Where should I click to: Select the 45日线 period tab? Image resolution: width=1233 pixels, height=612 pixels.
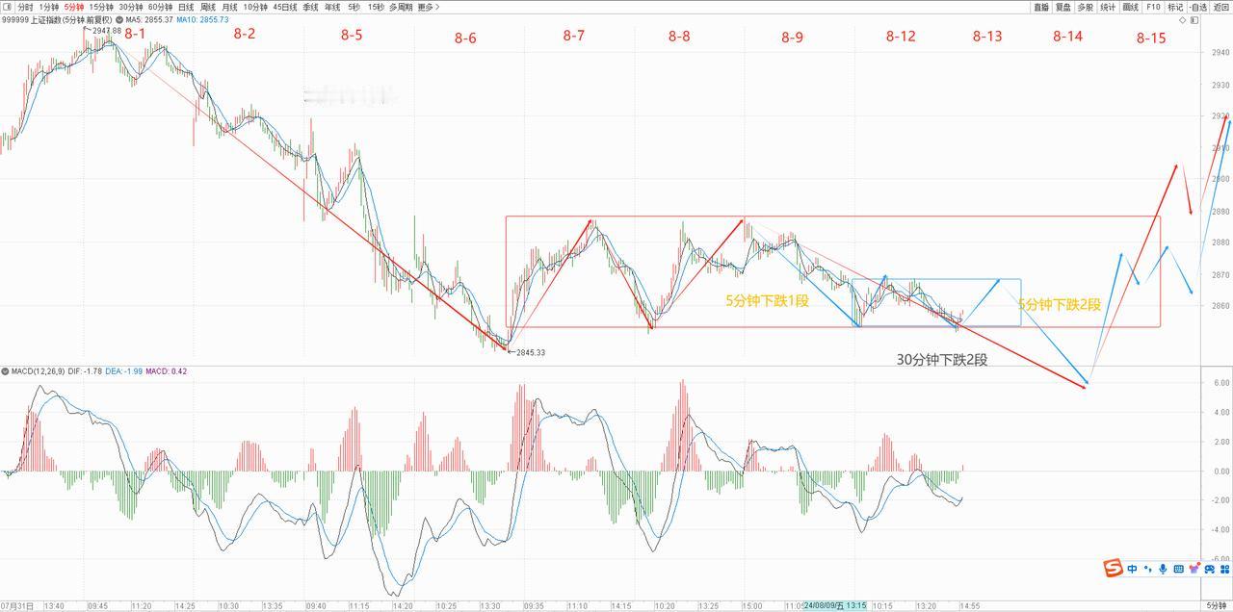click(284, 7)
